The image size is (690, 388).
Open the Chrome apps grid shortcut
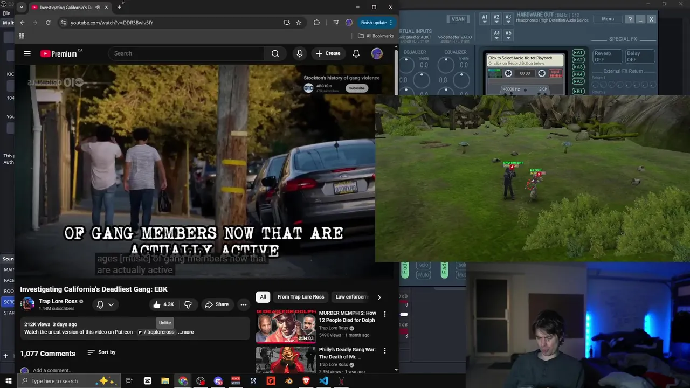click(22, 36)
